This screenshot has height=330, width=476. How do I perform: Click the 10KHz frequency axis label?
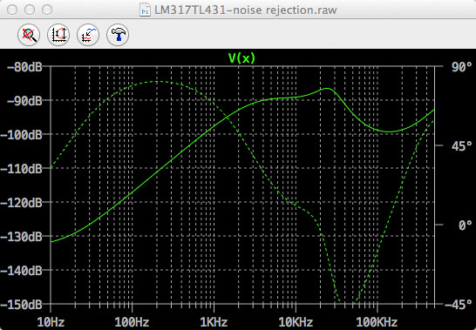[296, 322]
